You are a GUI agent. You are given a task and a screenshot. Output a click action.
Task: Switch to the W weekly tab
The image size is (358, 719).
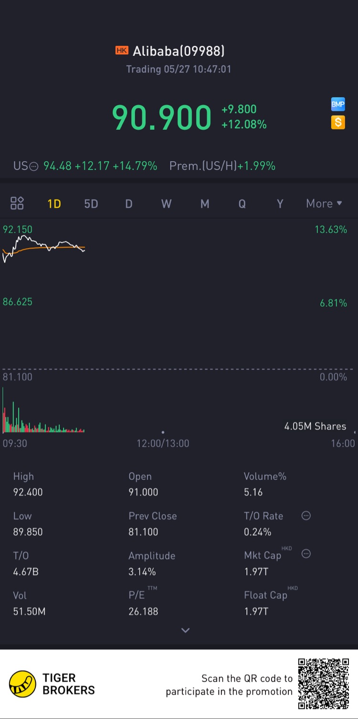pyautogui.click(x=166, y=204)
